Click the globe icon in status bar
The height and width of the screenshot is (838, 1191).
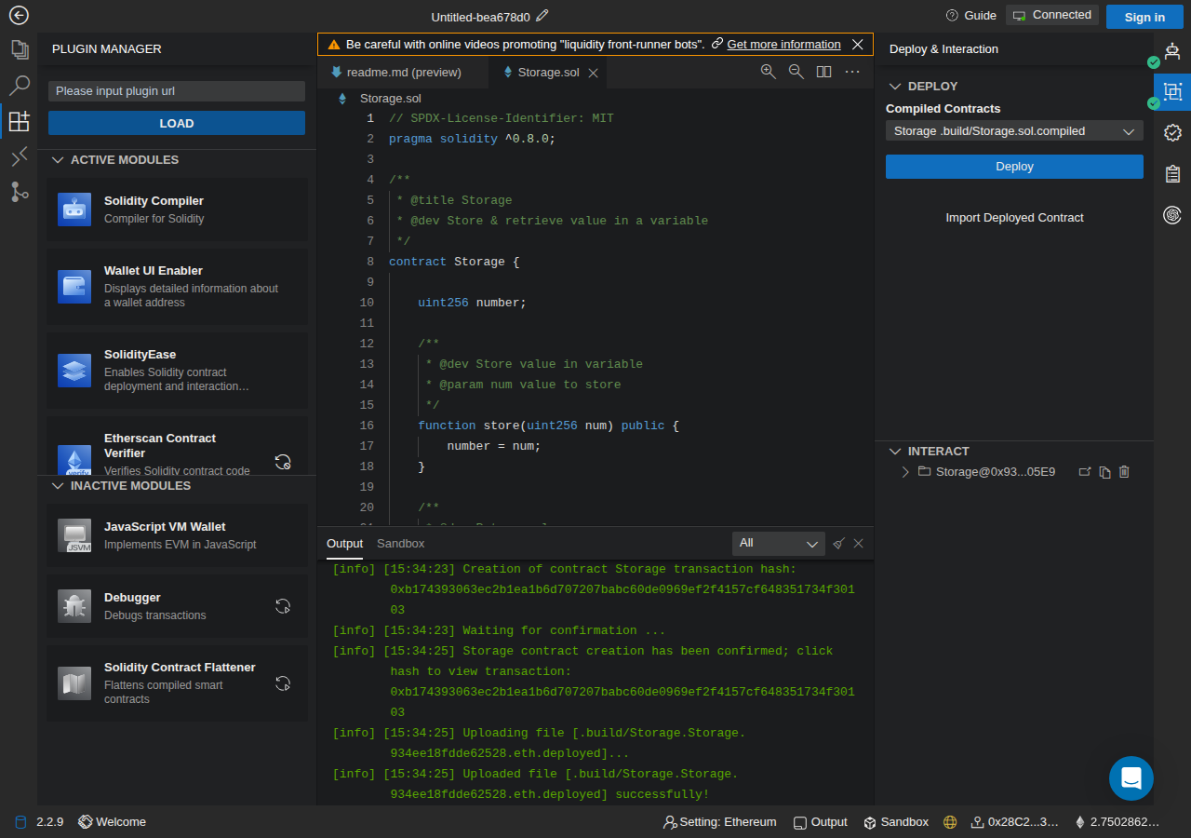pos(950,822)
